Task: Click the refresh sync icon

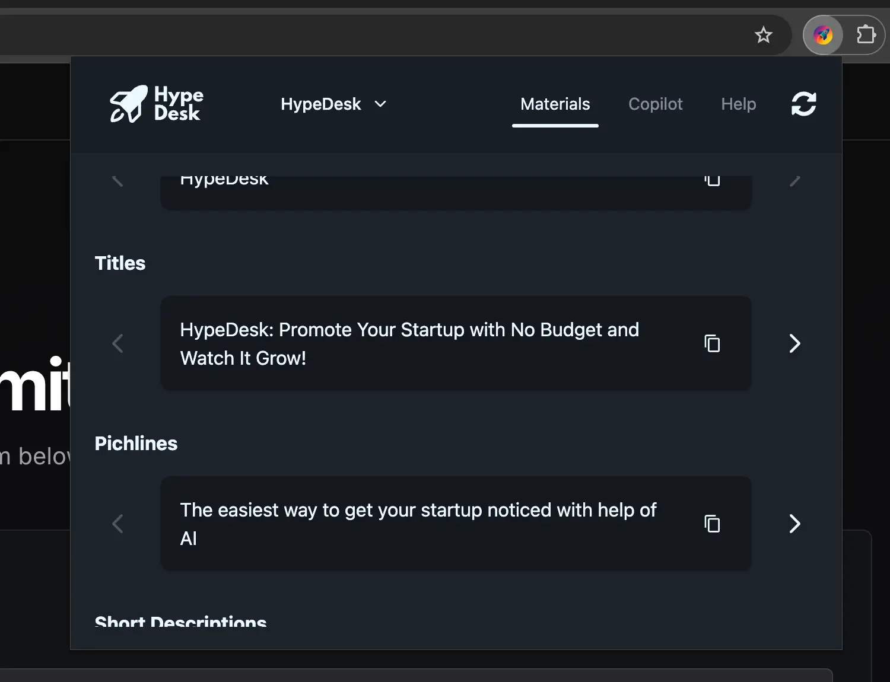Action: tap(803, 104)
